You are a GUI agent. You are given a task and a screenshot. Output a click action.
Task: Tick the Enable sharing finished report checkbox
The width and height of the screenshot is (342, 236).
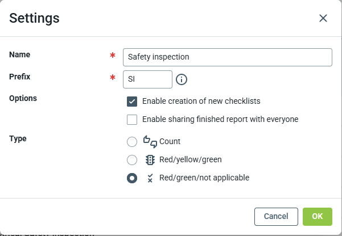coord(132,120)
